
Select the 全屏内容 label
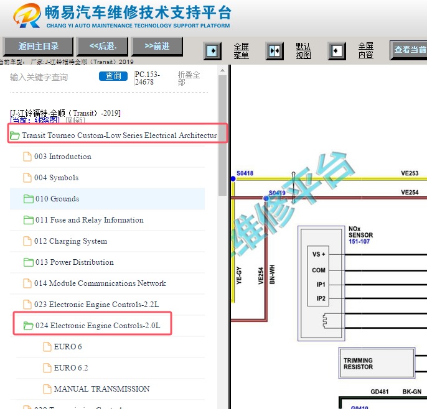366,50
